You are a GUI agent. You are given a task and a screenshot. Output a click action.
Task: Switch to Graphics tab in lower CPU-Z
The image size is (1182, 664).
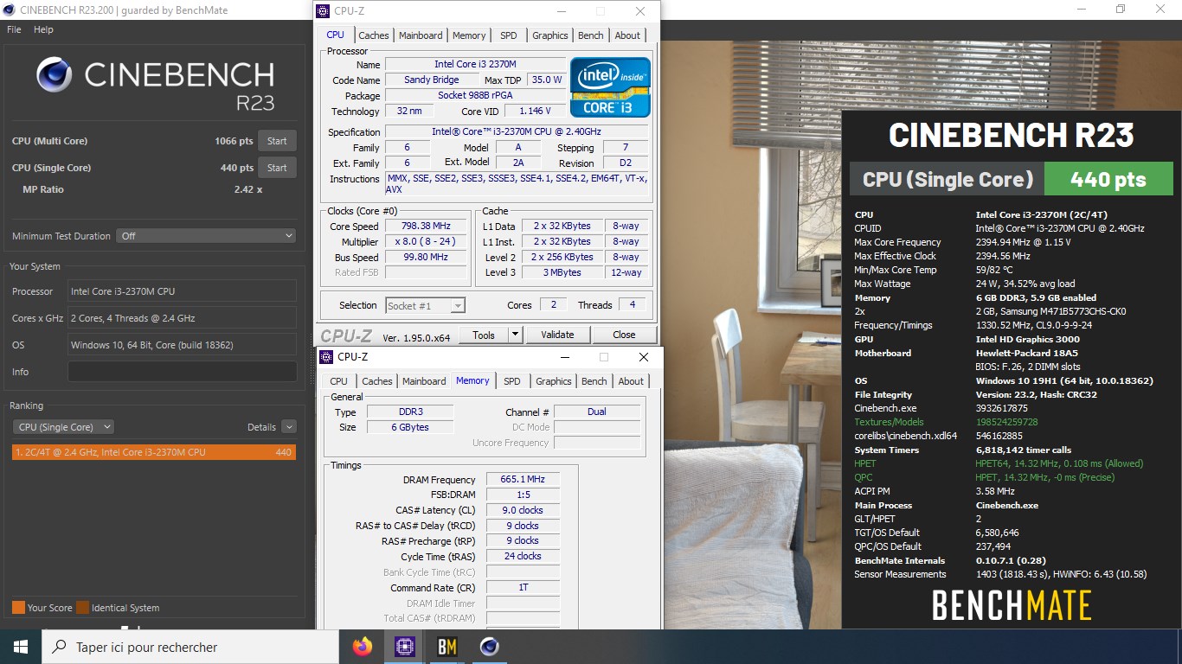(554, 381)
